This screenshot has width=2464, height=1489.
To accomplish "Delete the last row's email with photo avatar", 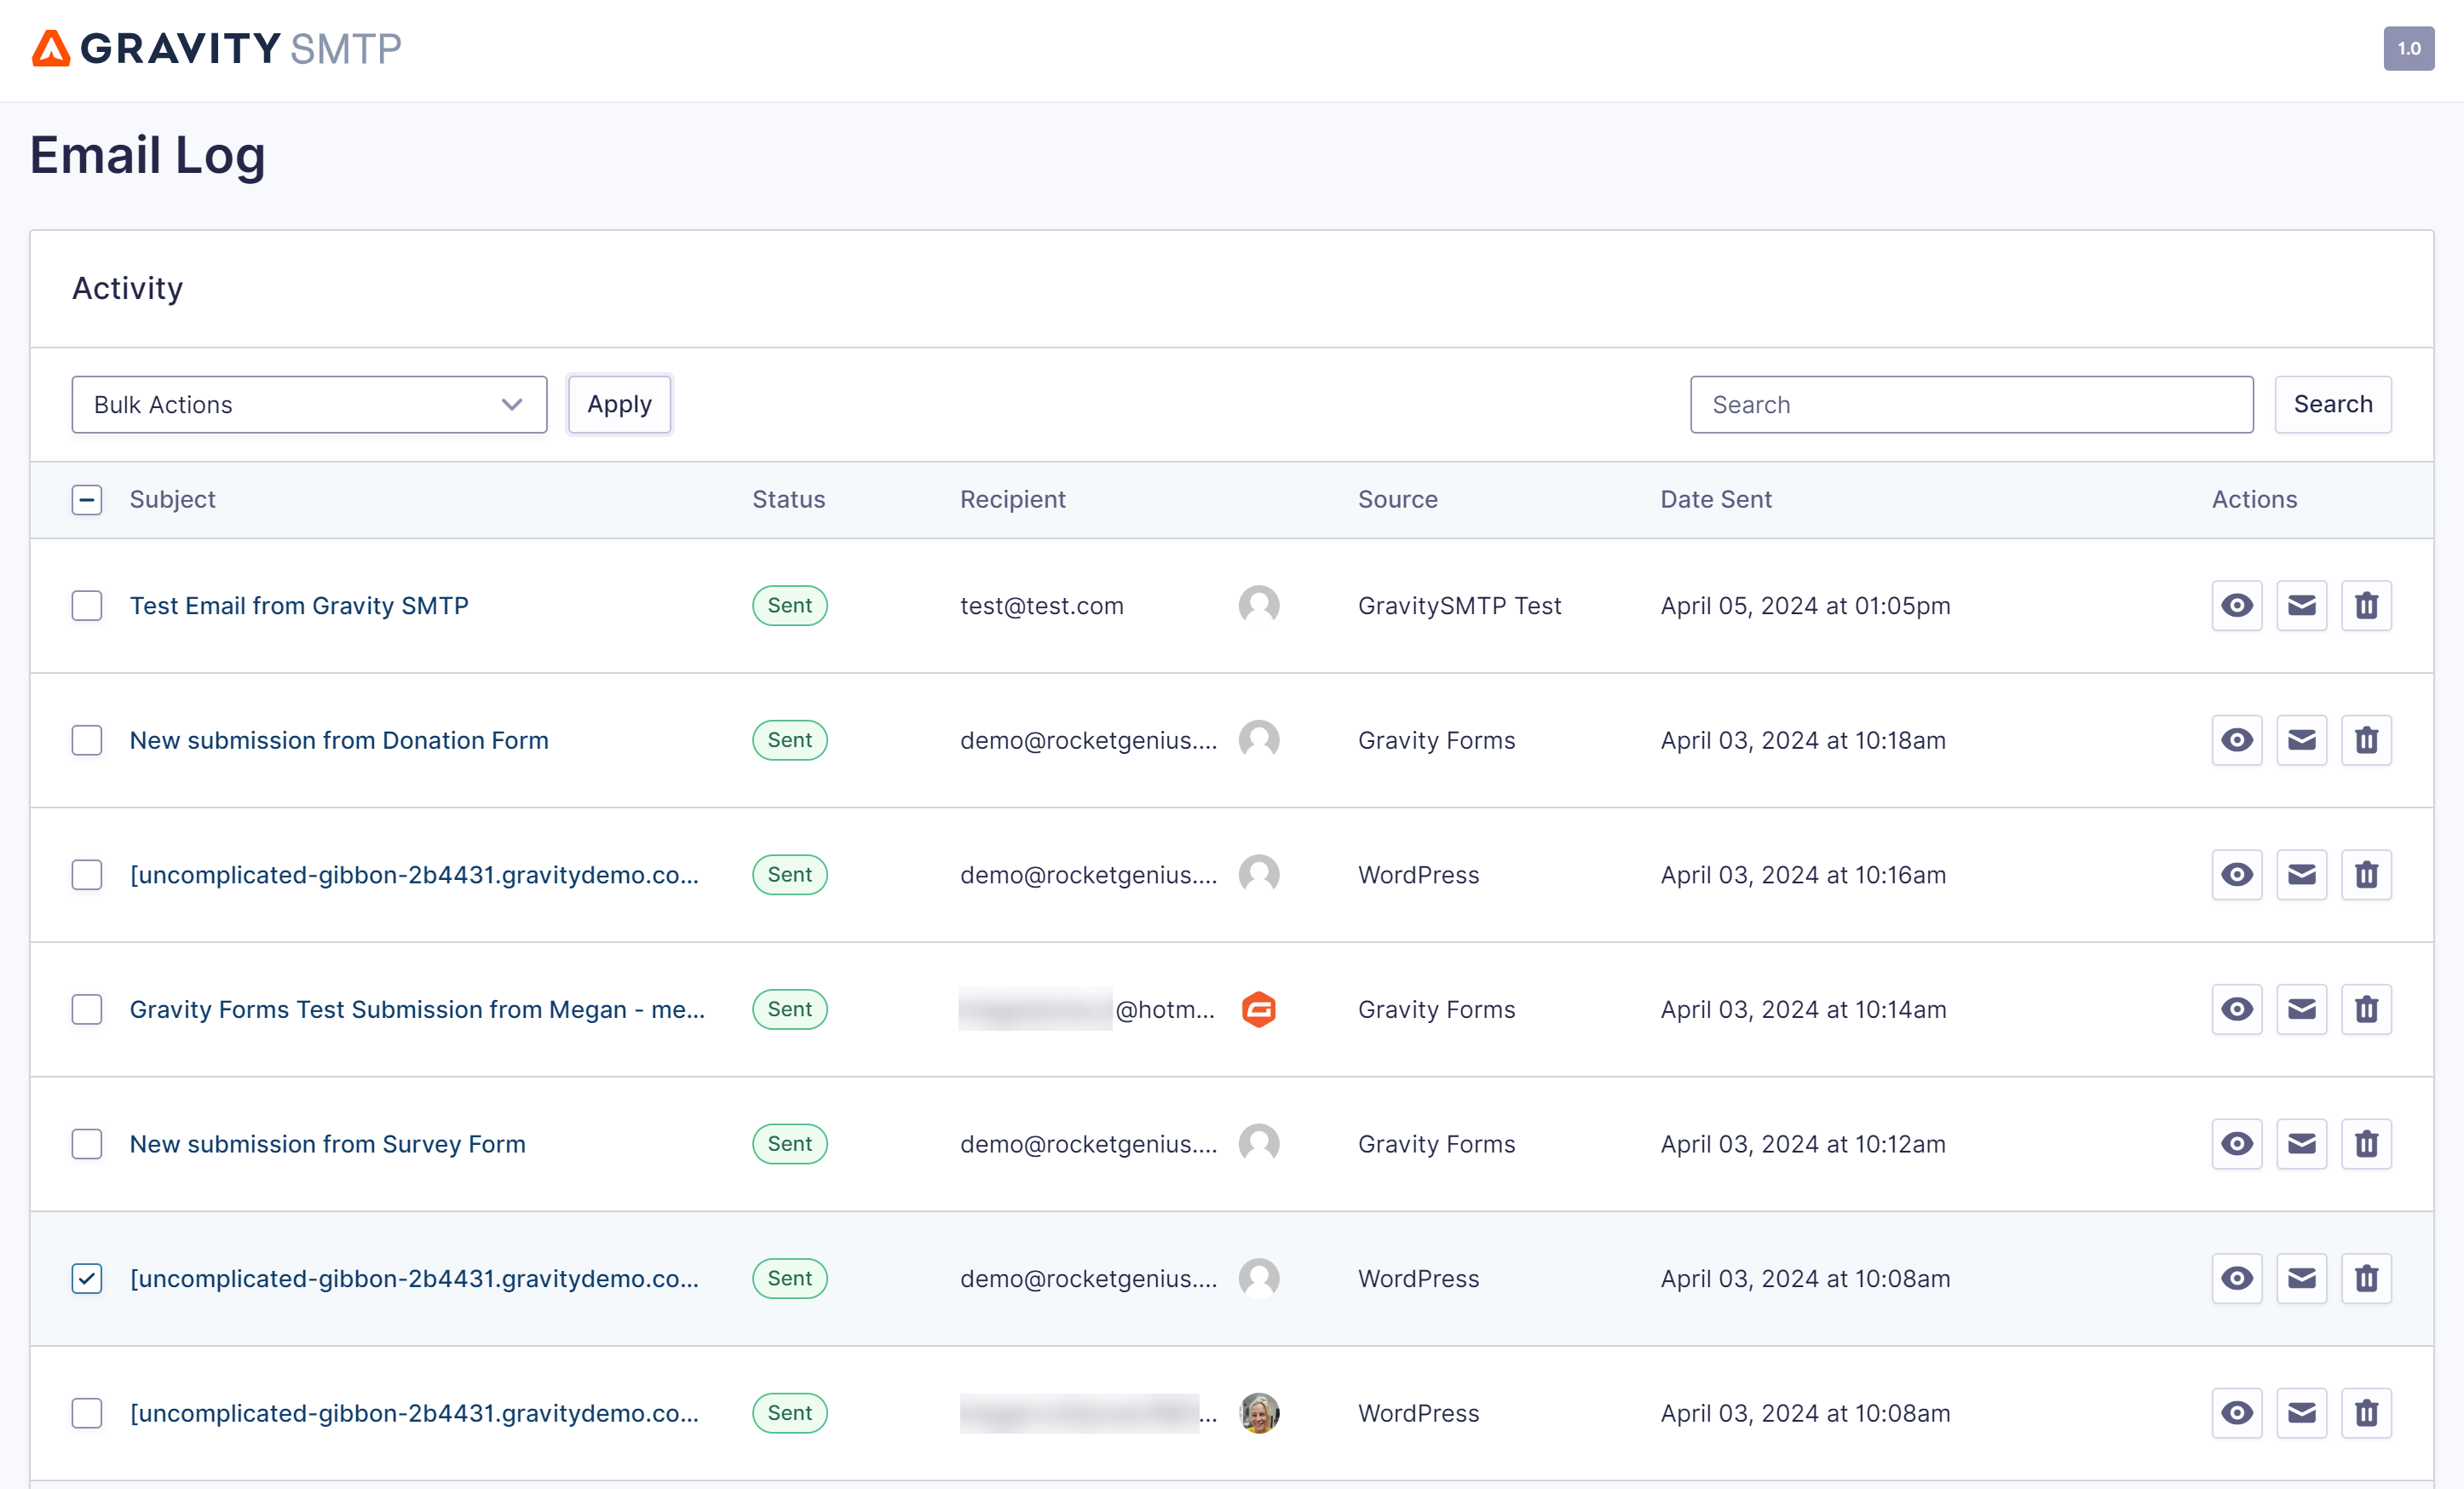I will (x=2367, y=1413).
